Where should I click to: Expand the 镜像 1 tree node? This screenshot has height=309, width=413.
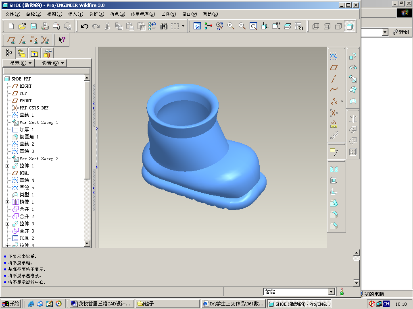pyautogui.click(x=7, y=202)
